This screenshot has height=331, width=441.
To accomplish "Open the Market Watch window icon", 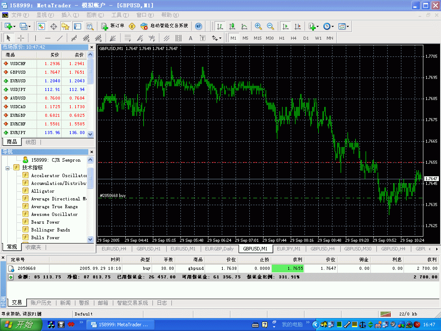I will 41,26.
